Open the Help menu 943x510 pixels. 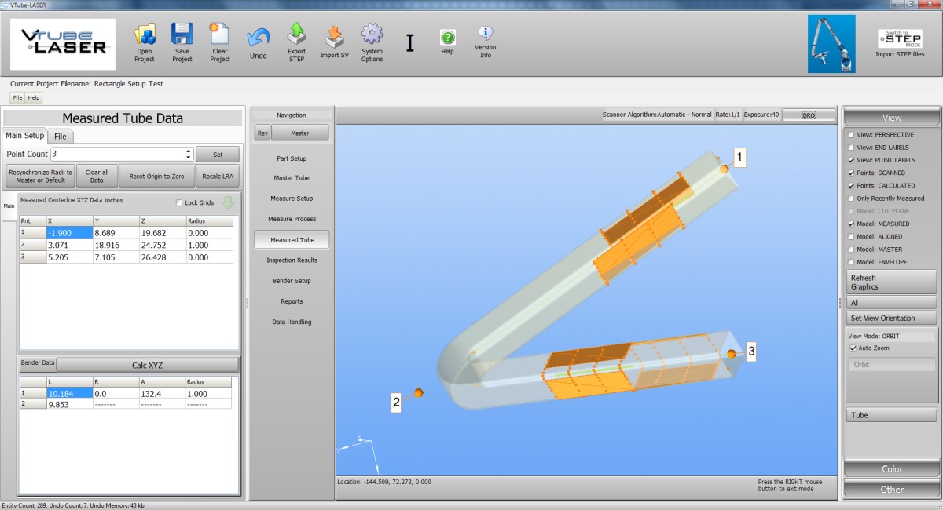tap(34, 98)
